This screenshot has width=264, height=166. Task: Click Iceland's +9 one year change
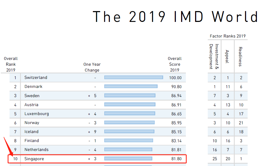(92, 132)
